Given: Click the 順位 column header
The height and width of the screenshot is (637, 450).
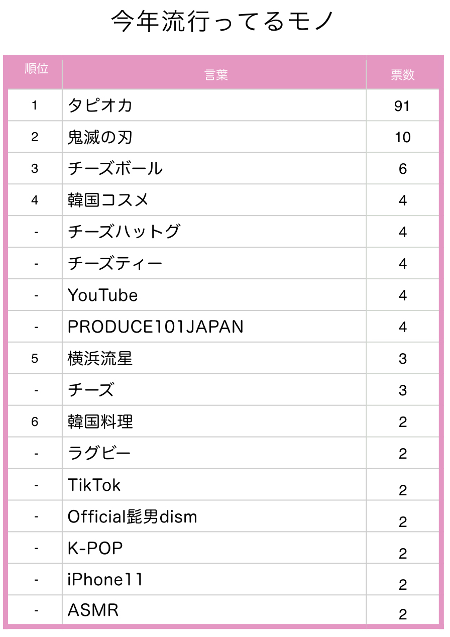Looking at the screenshot, I should point(37,69).
